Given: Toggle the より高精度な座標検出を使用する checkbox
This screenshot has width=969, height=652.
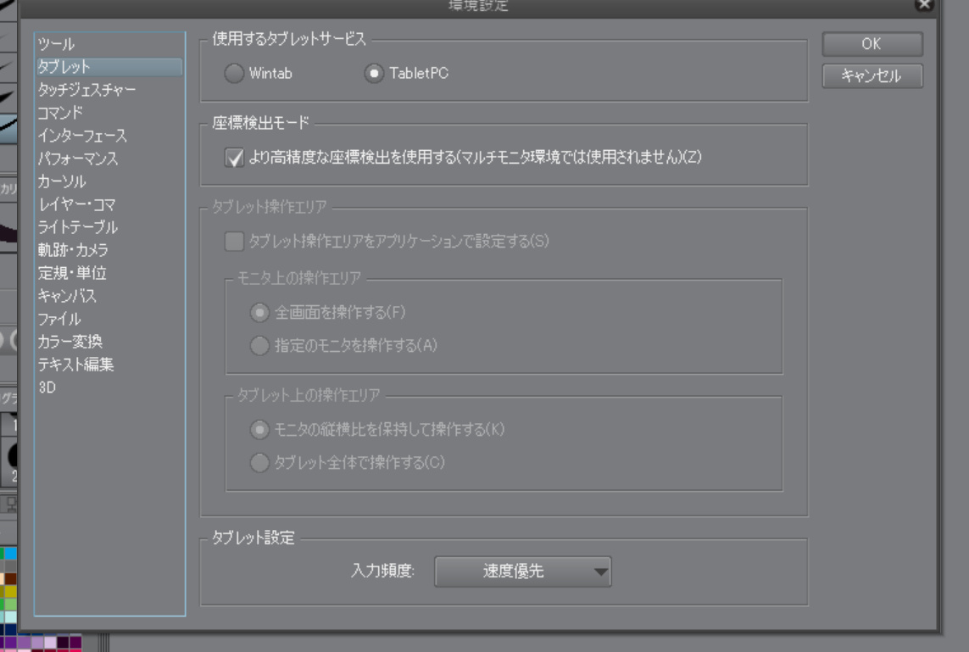Looking at the screenshot, I should pos(234,158).
